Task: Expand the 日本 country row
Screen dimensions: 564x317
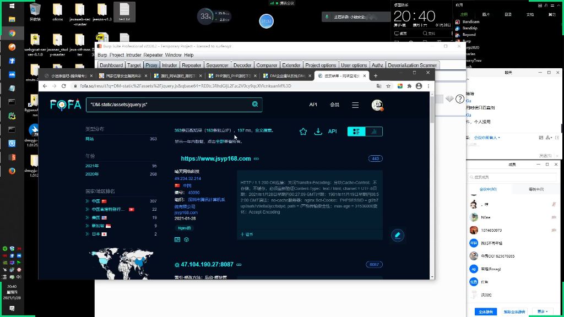Action: coord(87,234)
